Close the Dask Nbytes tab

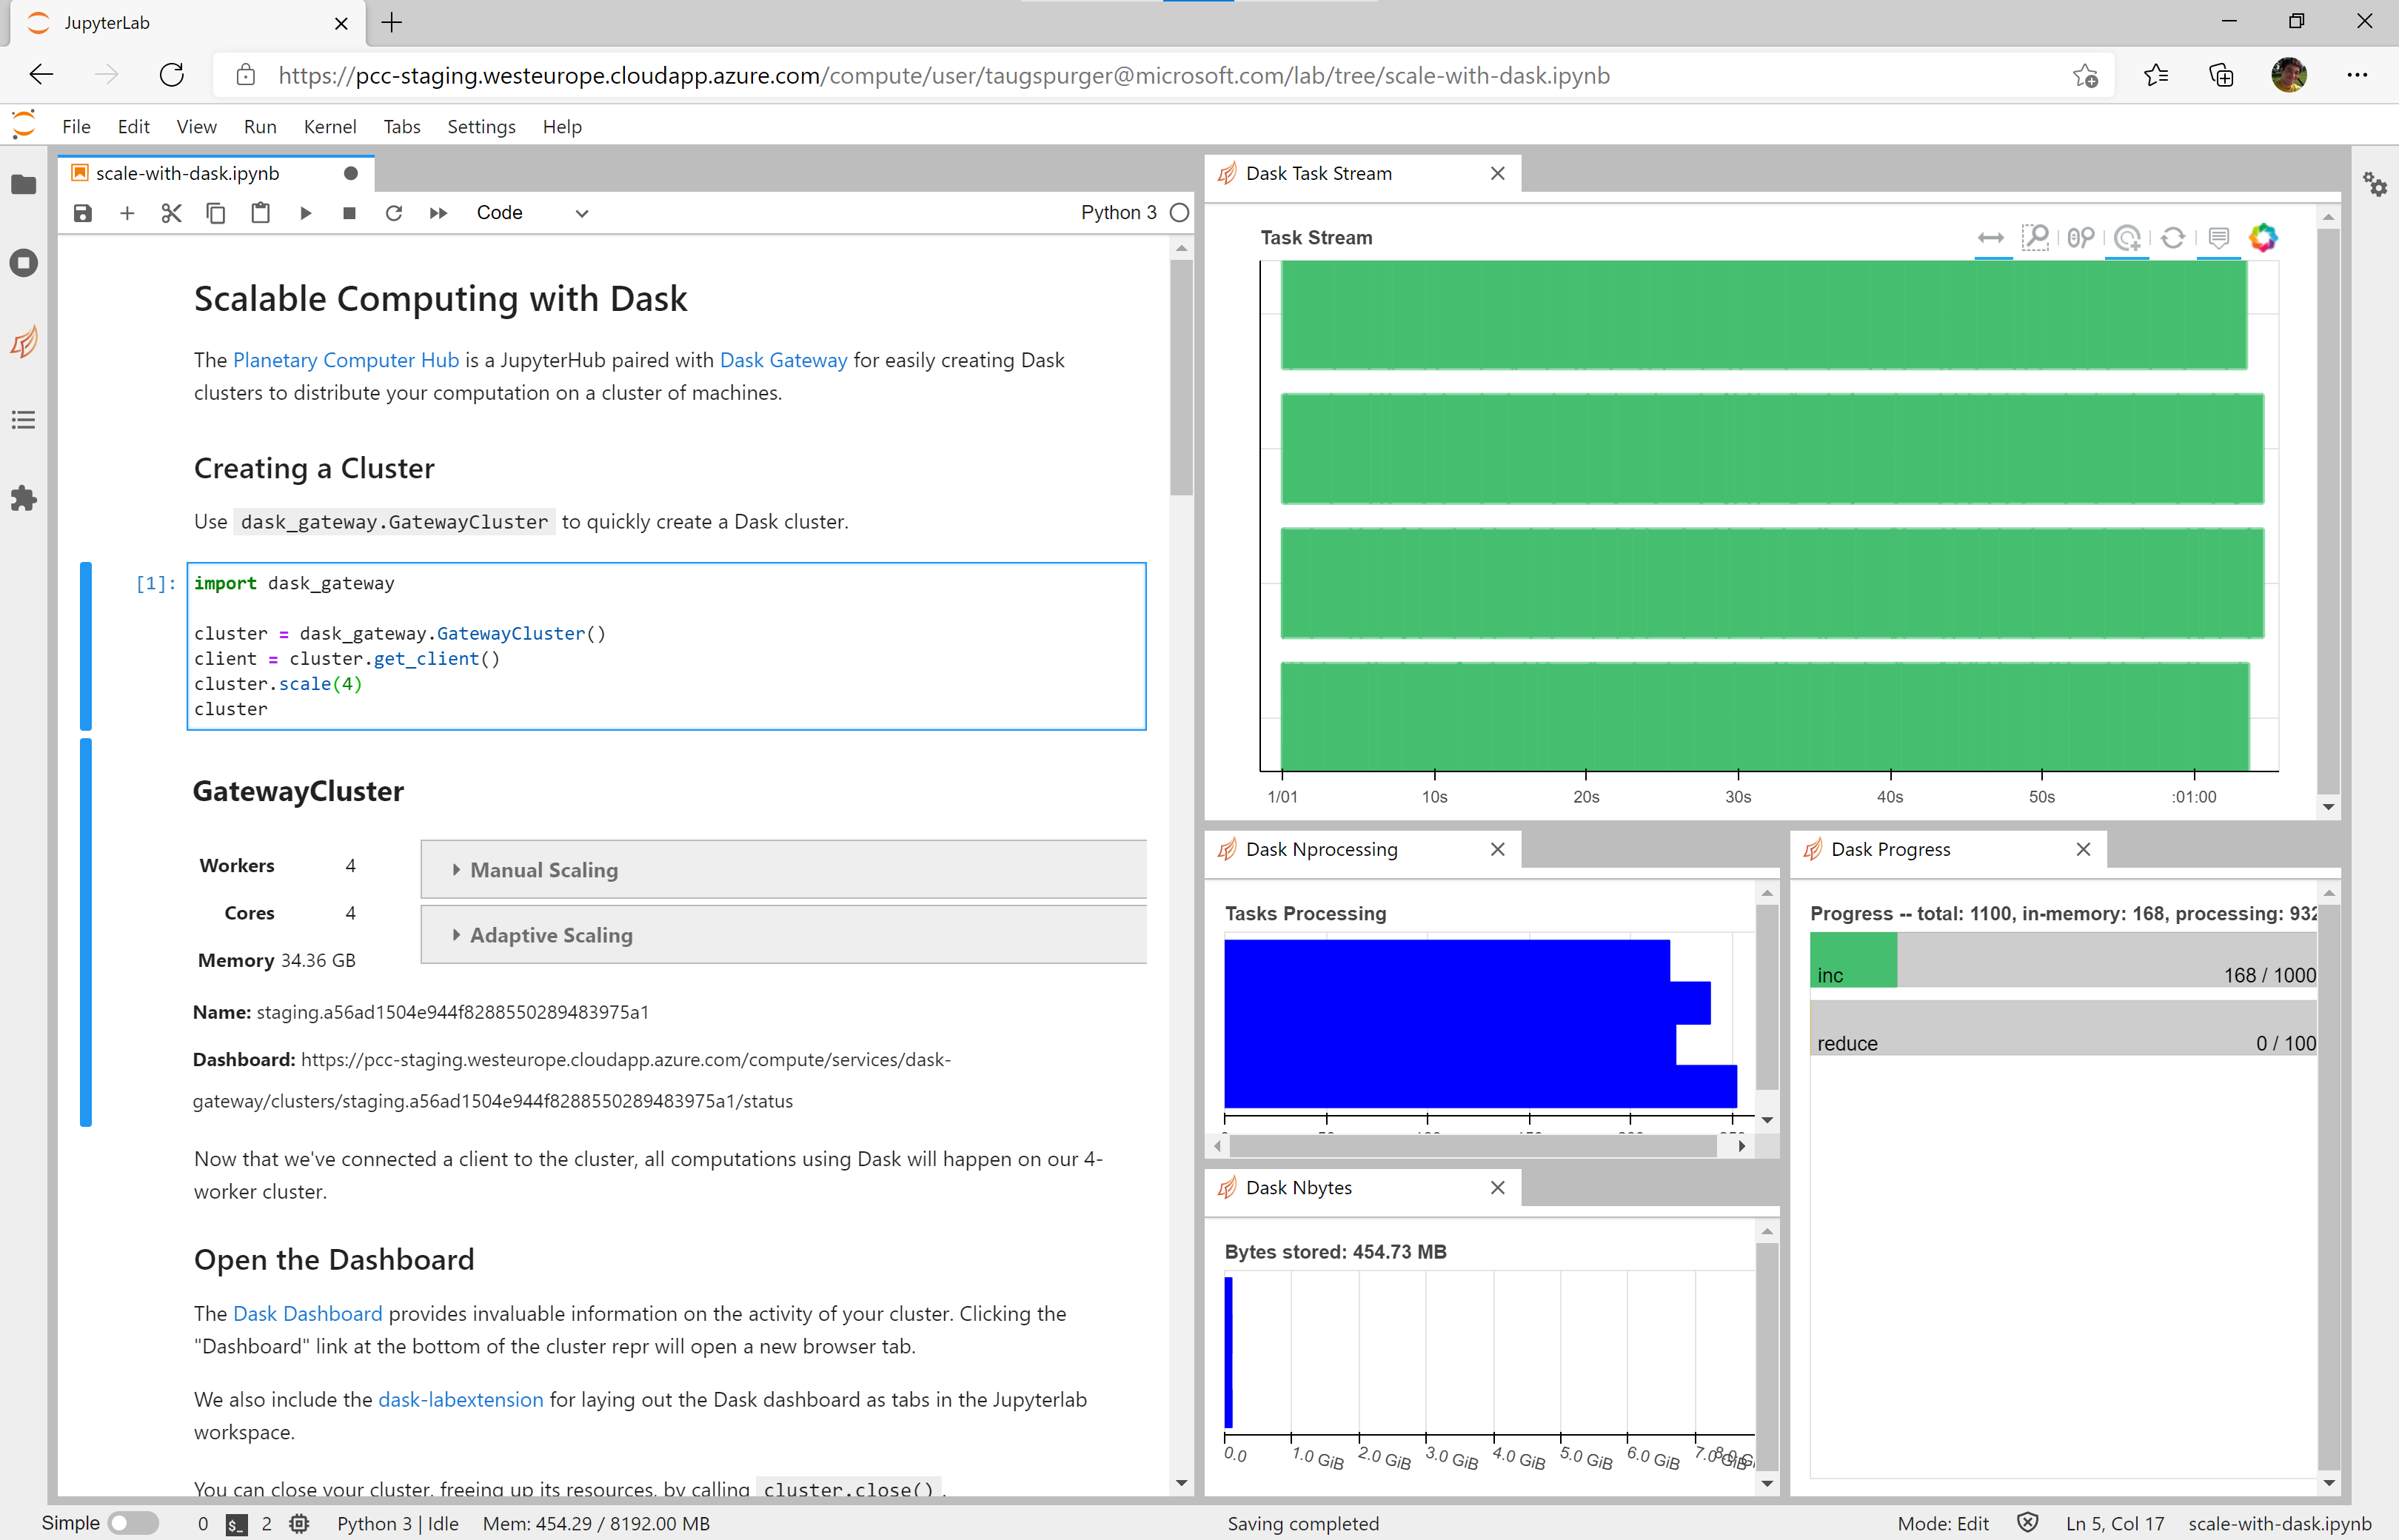tap(1497, 1188)
